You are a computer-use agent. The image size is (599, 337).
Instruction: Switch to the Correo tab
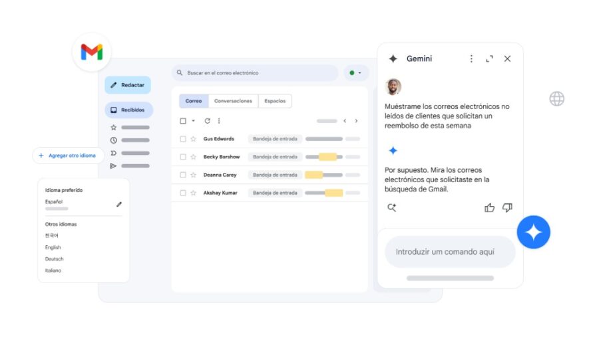(x=194, y=101)
